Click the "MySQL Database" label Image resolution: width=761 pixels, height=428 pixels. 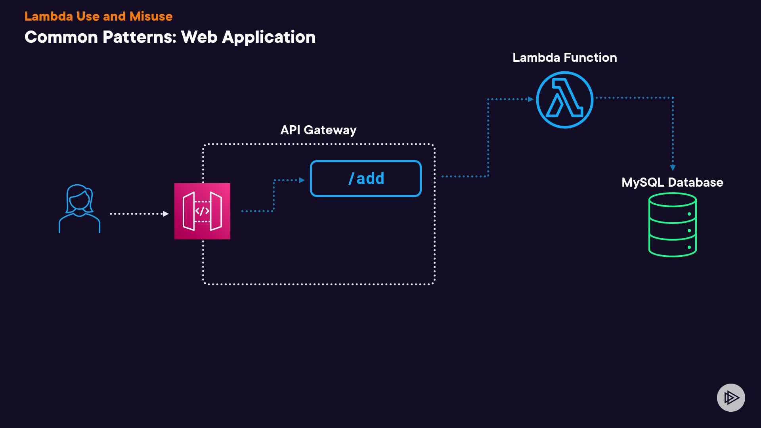coord(672,182)
